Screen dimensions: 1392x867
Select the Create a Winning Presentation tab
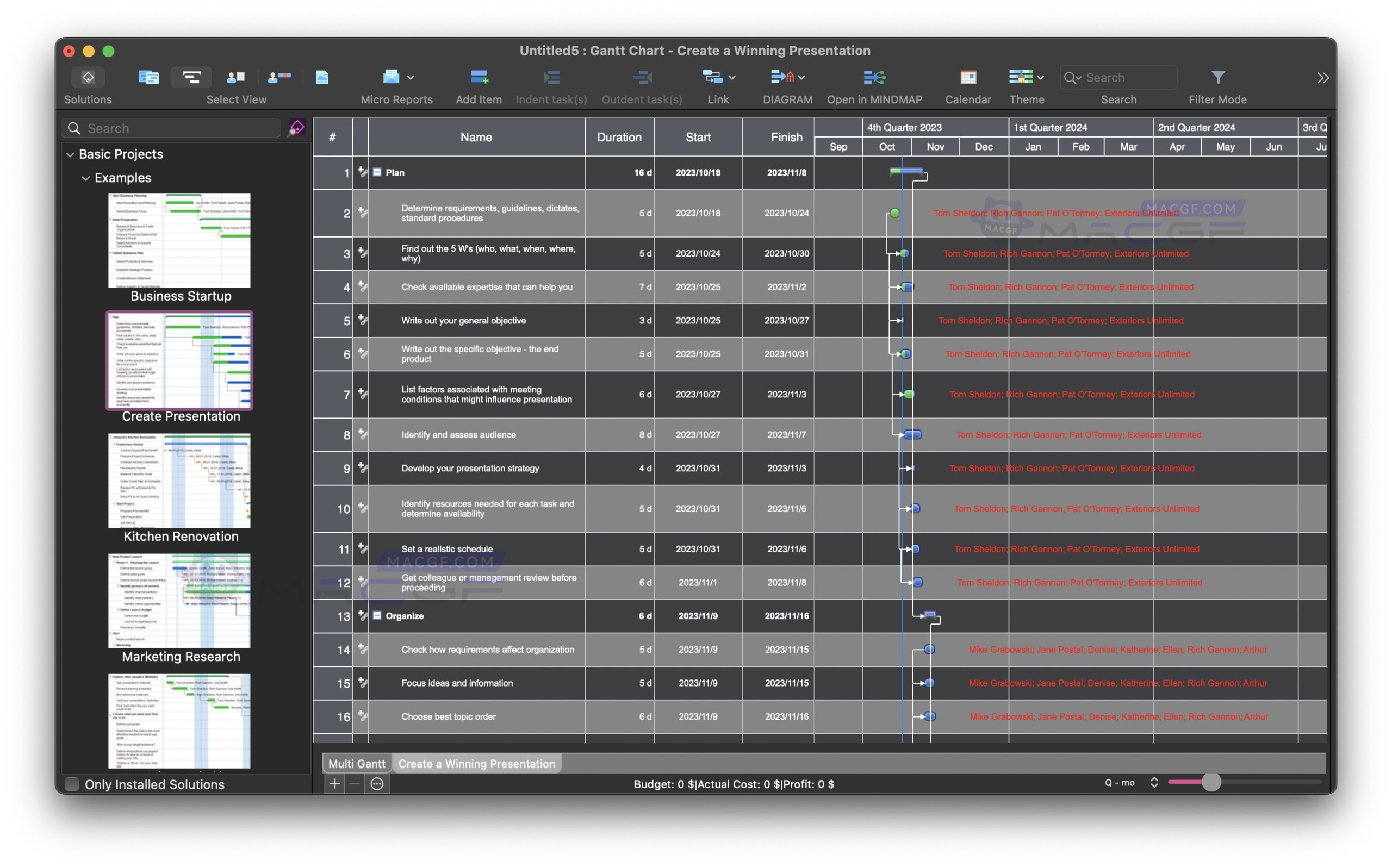(477, 763)
